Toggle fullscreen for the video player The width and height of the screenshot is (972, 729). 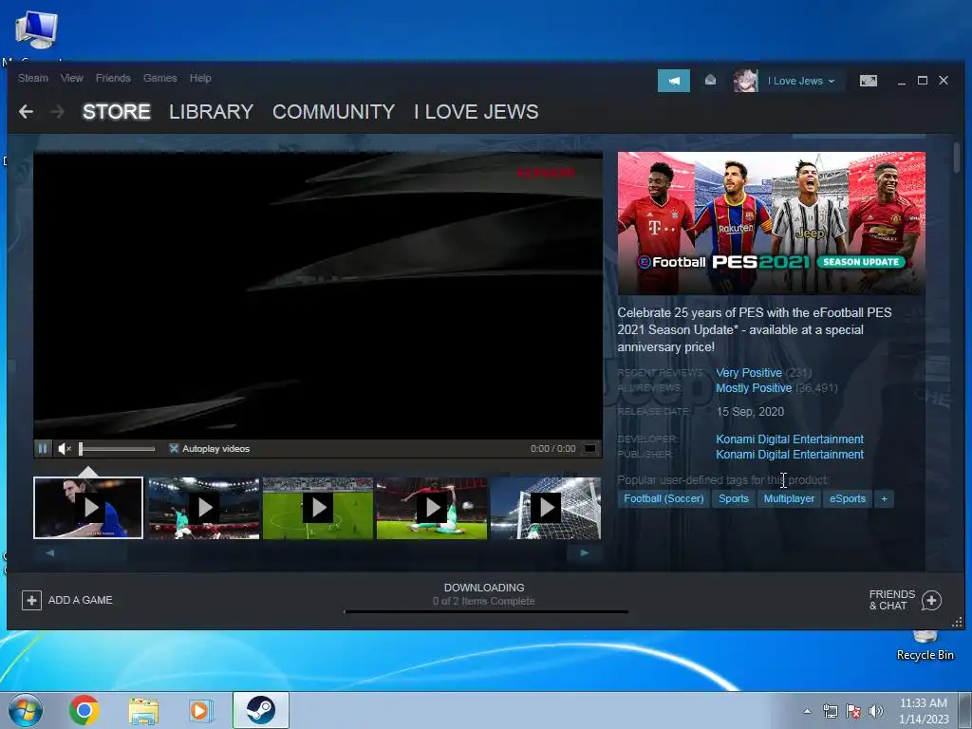click(x=590, y=448)
